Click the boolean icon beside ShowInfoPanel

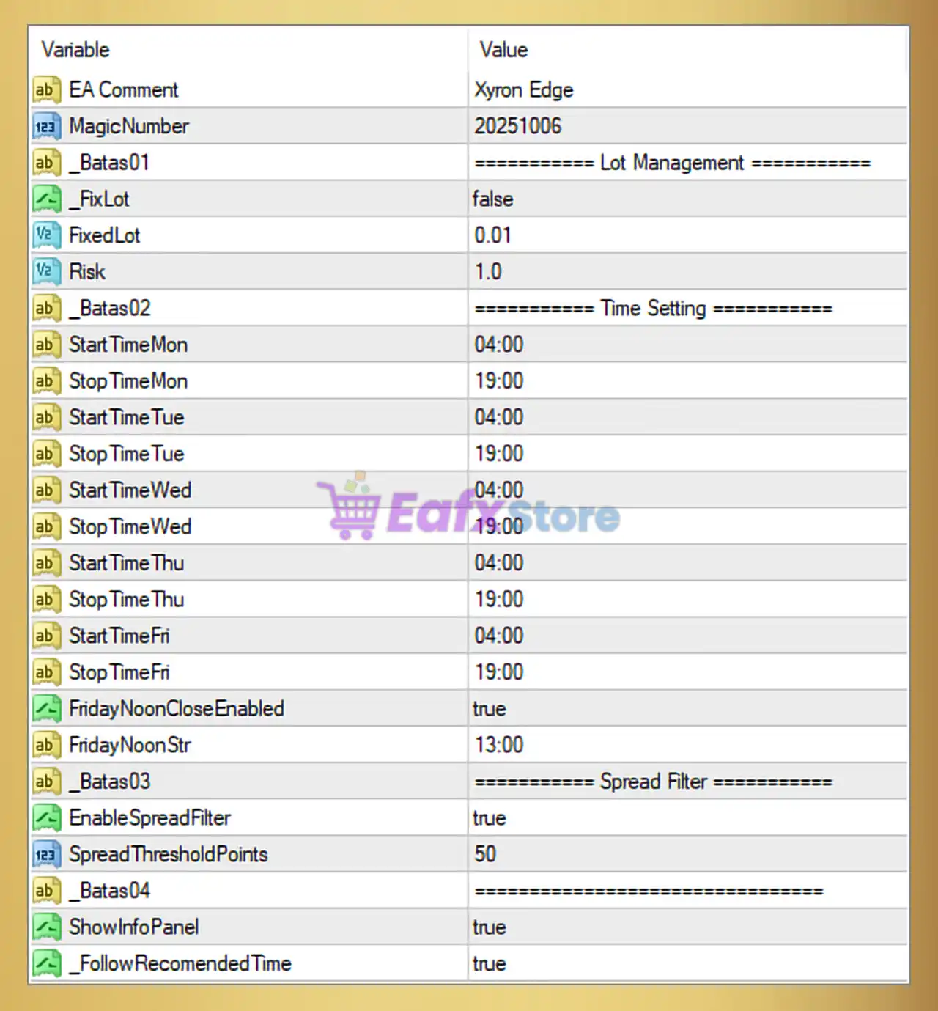pos(46,927)
